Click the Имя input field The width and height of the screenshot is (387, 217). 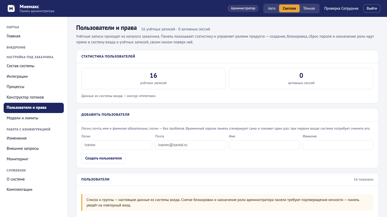[264, 145]
